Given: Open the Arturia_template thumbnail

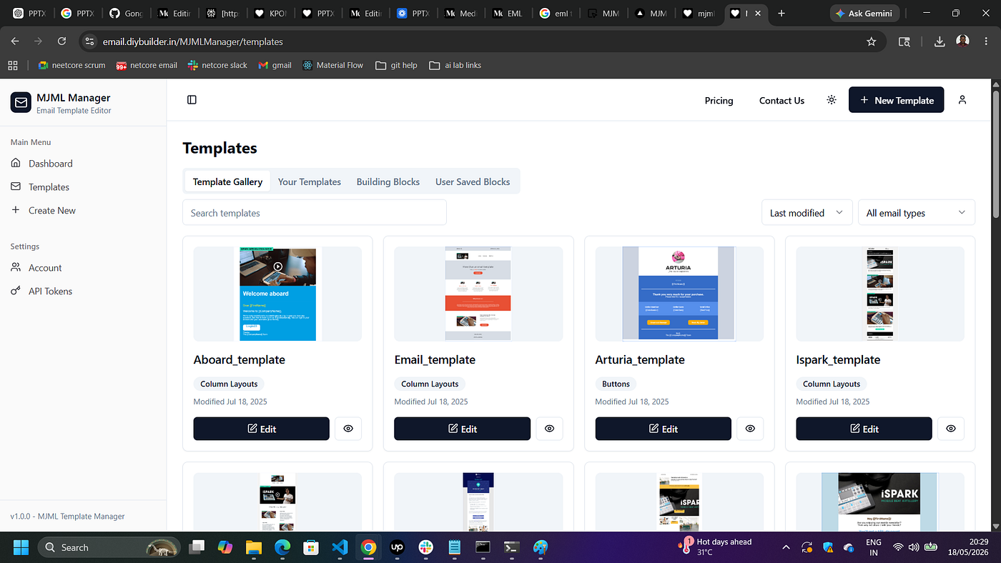Looking at the screenshot, I should coord(679,294).
